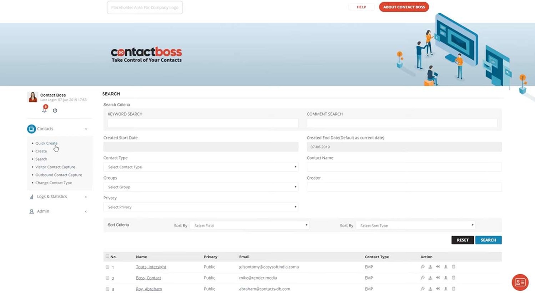The height and width of the screenshot is (293, 535).
Task: Click the person icon in Roy, Abraham row
Action: (446, 289)
